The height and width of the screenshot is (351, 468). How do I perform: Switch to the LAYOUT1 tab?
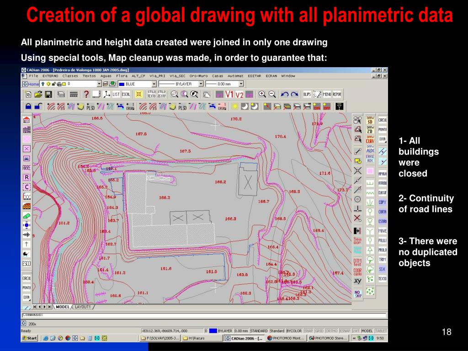tap(83, 307)
